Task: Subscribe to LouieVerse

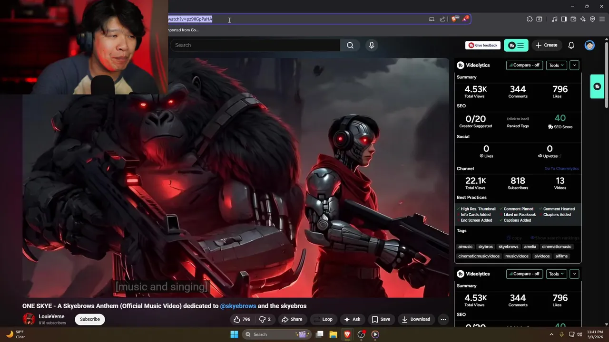Action: coord(90,319)
